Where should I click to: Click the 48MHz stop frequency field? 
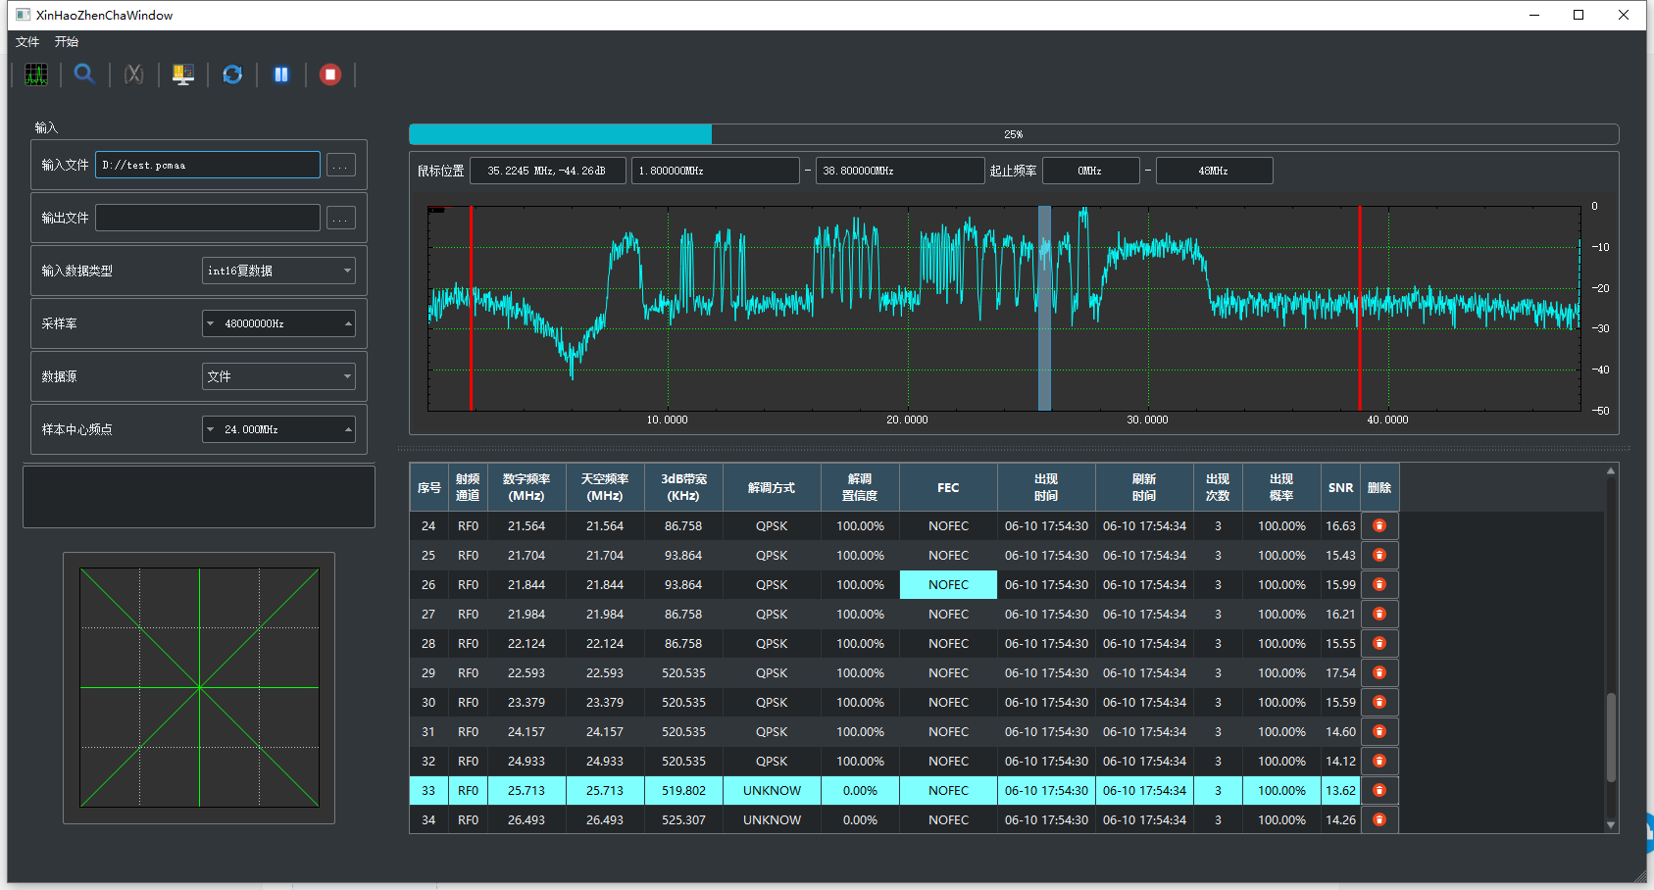1214,171
